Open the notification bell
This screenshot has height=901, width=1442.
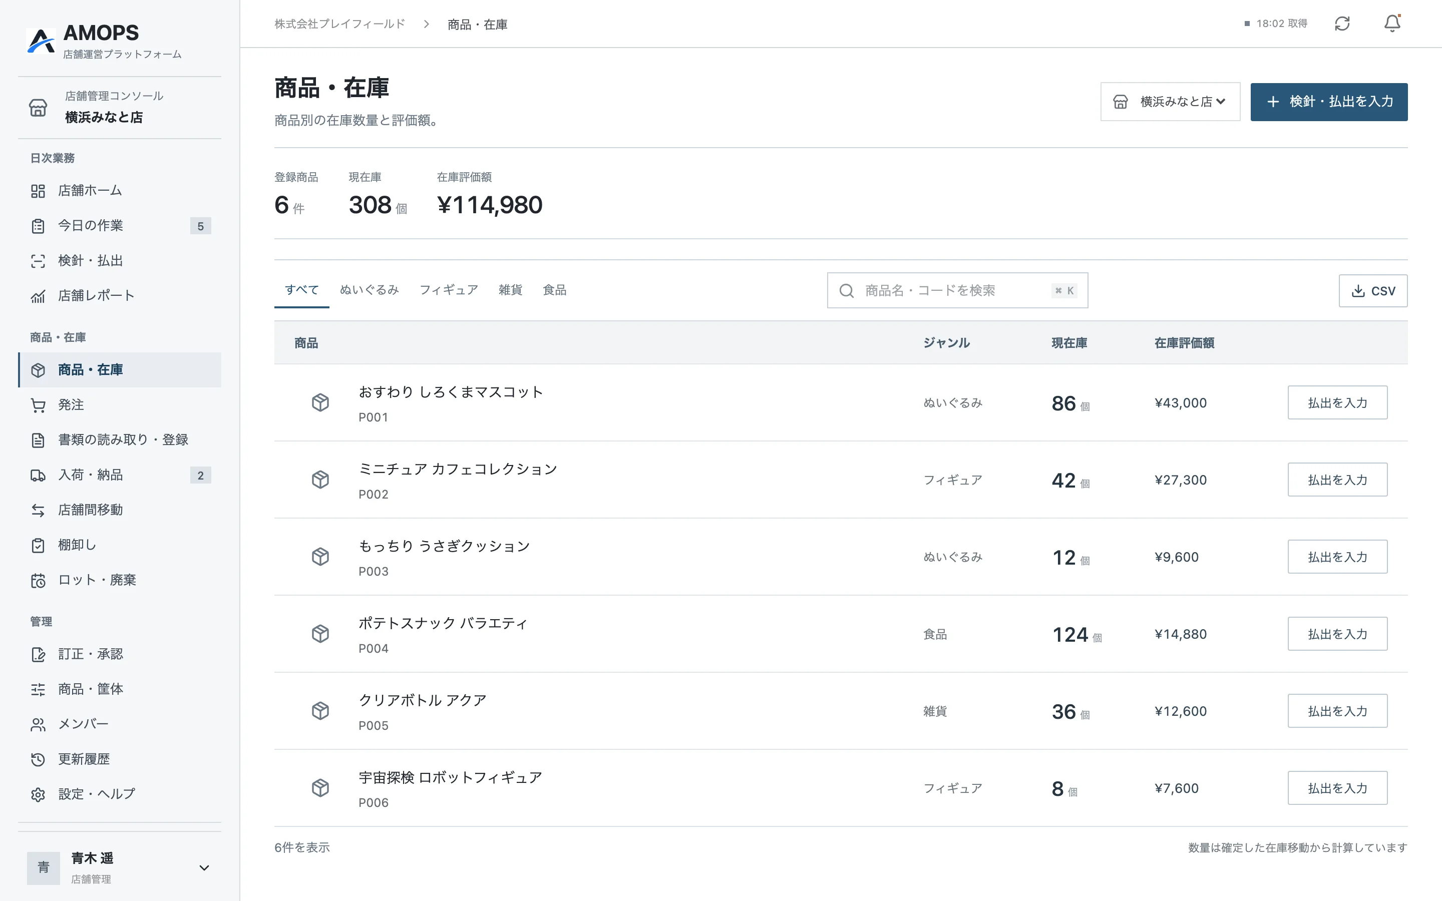click(x=1392, y=24)
